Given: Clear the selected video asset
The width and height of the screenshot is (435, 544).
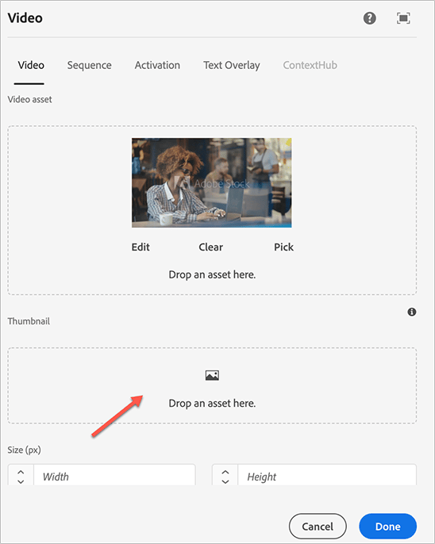Looking at the screenshot, I should click(x=210, y=247).
